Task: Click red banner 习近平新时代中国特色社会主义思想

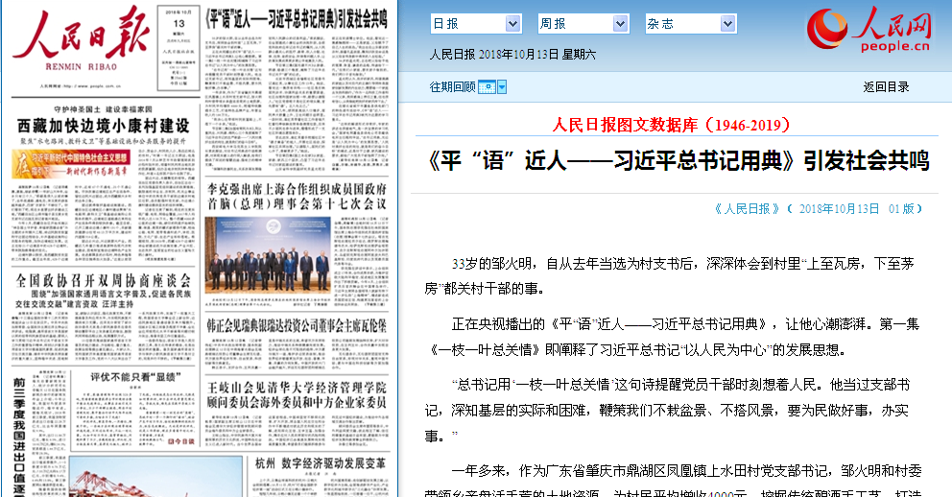Action: point(72,164)
